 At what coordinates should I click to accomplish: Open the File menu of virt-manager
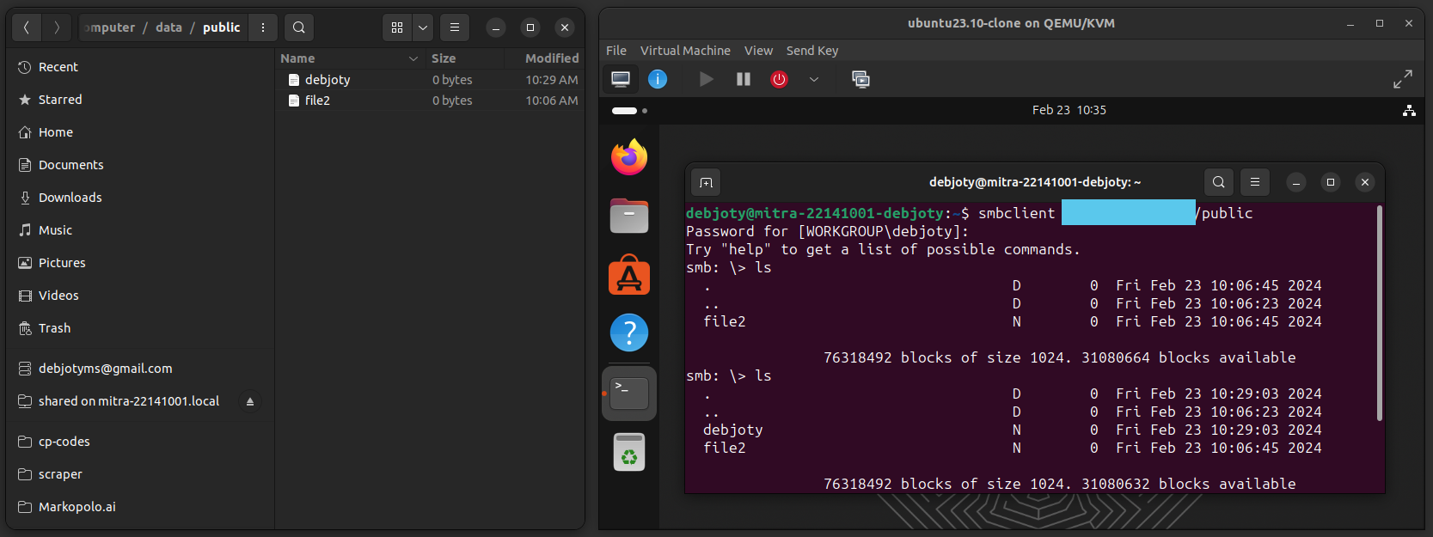616,51
